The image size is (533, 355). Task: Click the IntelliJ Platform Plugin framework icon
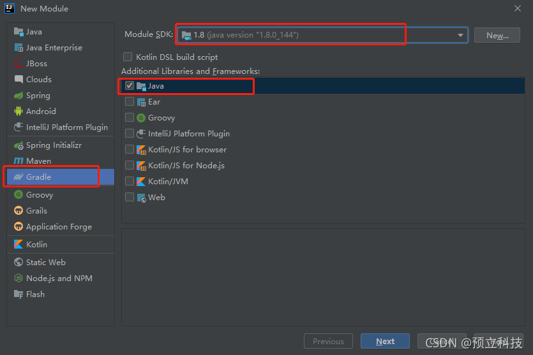pyautogui.click(x=141, y=134)
